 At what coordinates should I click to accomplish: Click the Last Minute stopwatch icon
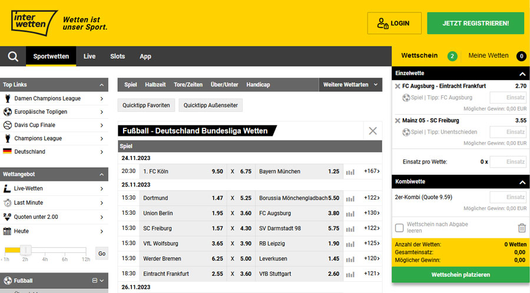coord(7,202)
